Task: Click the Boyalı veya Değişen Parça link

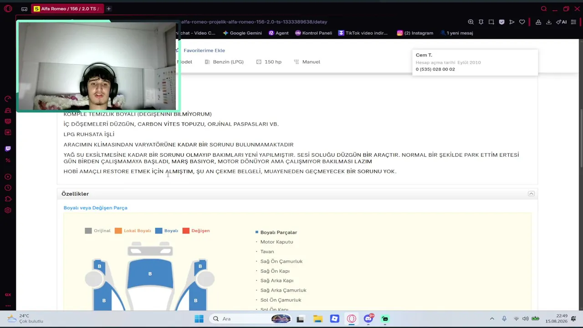Action: [x=95, y=208]
